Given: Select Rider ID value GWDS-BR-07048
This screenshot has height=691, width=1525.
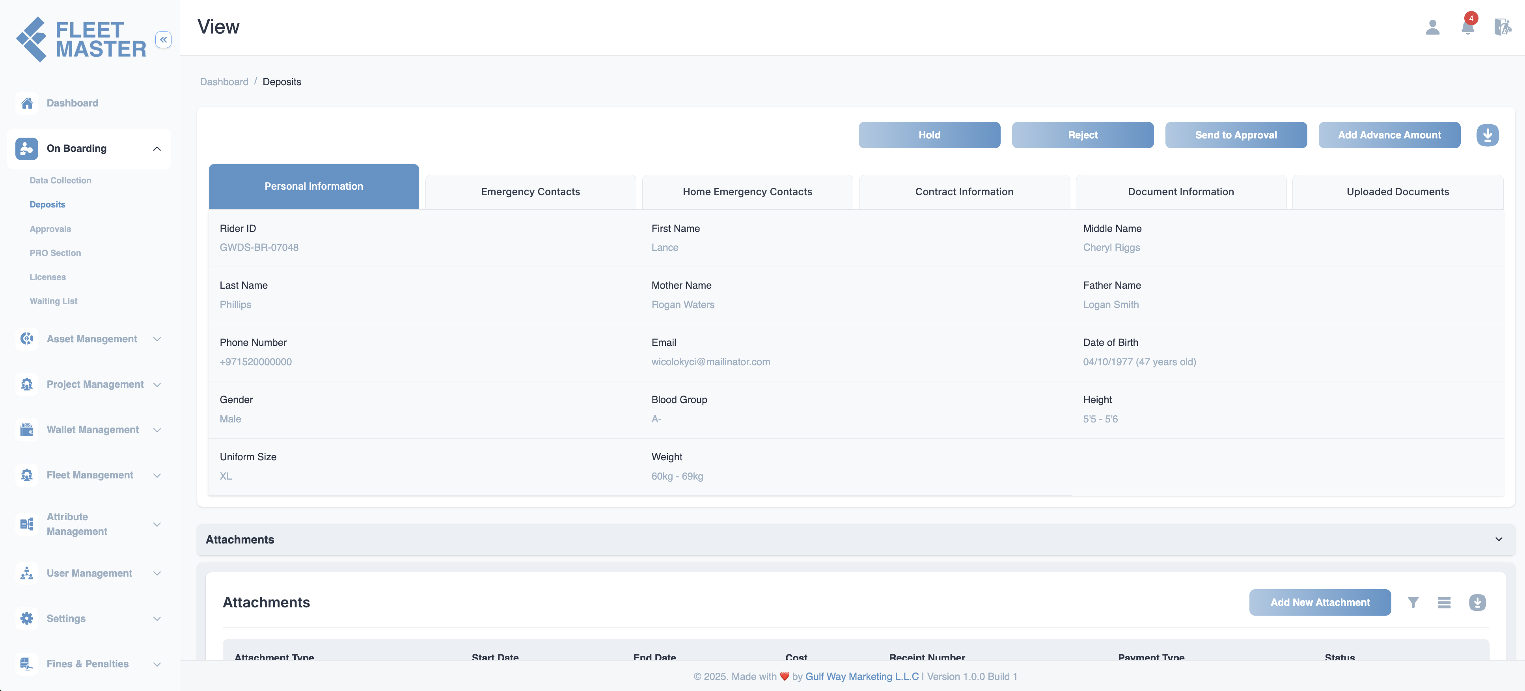Looking at the screenshot, I should [259, 248].
